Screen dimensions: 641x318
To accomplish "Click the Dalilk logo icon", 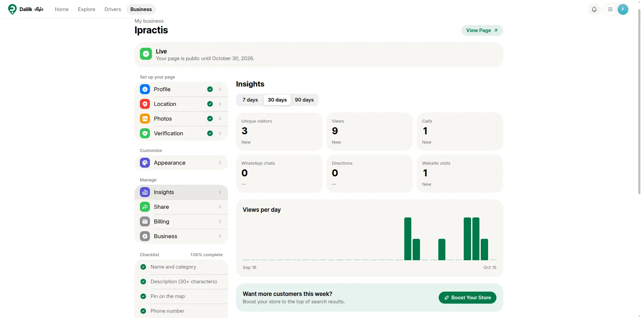I will tap(12, 9).
